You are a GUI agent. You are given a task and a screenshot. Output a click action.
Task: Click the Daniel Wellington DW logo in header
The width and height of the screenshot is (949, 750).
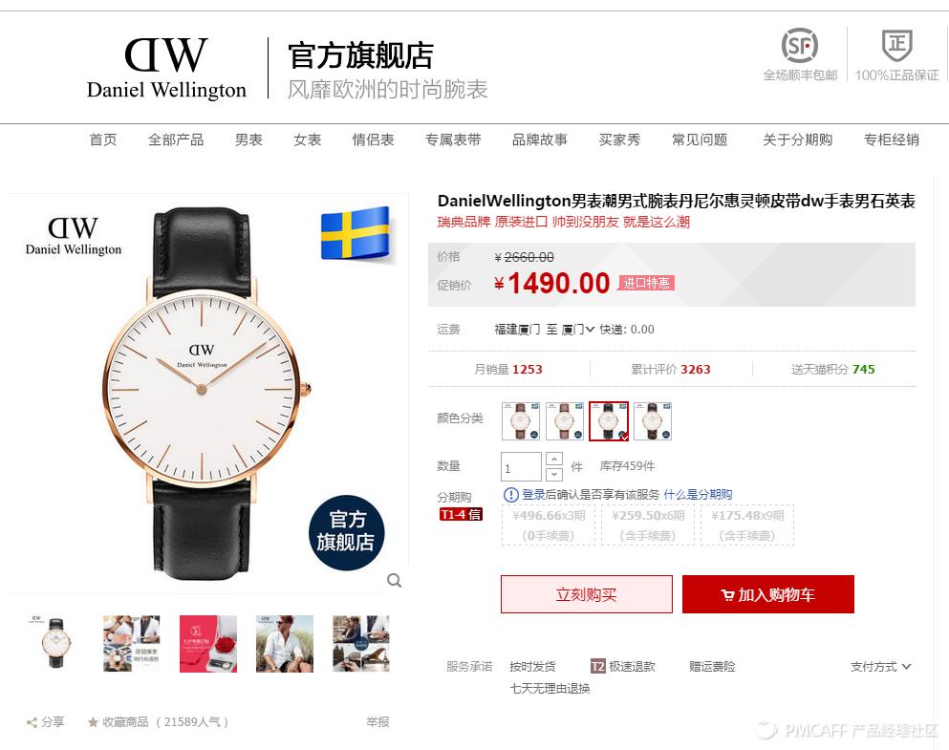(166, 69)
